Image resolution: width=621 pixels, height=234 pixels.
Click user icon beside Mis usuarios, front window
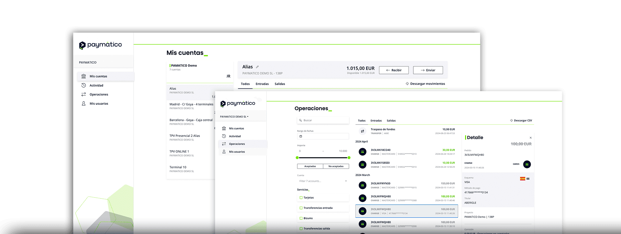[224, 152]
